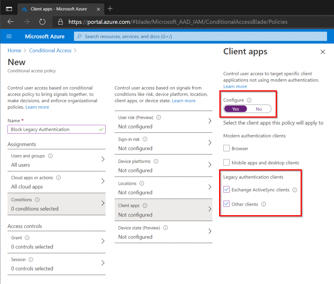Viewport: 334px width, 284px height.
Task: Open Learn more link under policy description
Action: coord(37,107)
